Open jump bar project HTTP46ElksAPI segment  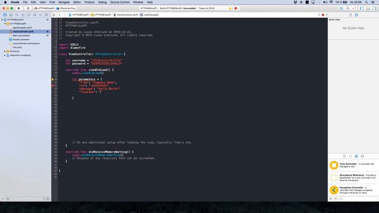[x=79, y=15]
